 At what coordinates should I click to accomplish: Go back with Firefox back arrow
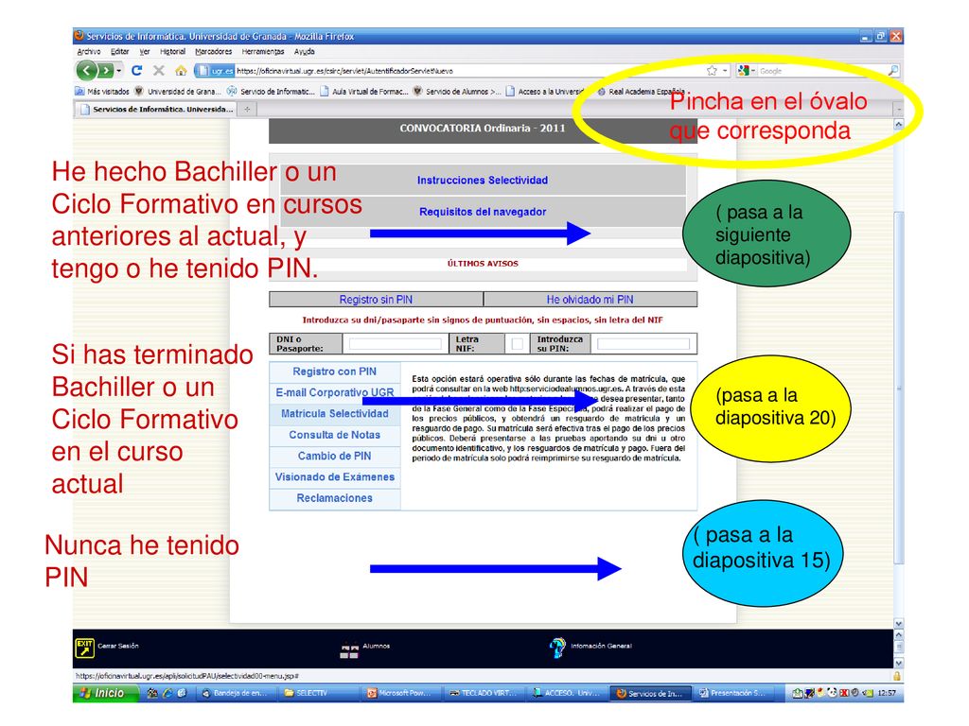86,70
